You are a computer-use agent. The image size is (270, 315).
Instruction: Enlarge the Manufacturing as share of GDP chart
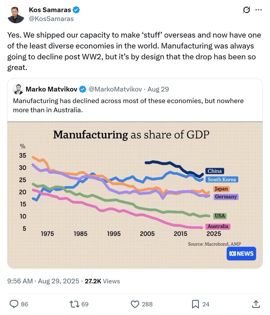[135, 195]
